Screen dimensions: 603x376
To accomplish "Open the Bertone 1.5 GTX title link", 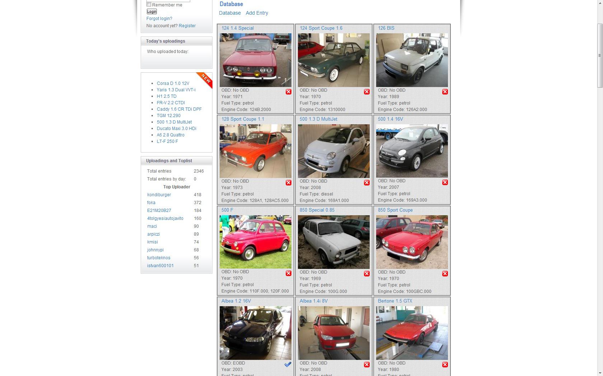I will coord(395,301).
